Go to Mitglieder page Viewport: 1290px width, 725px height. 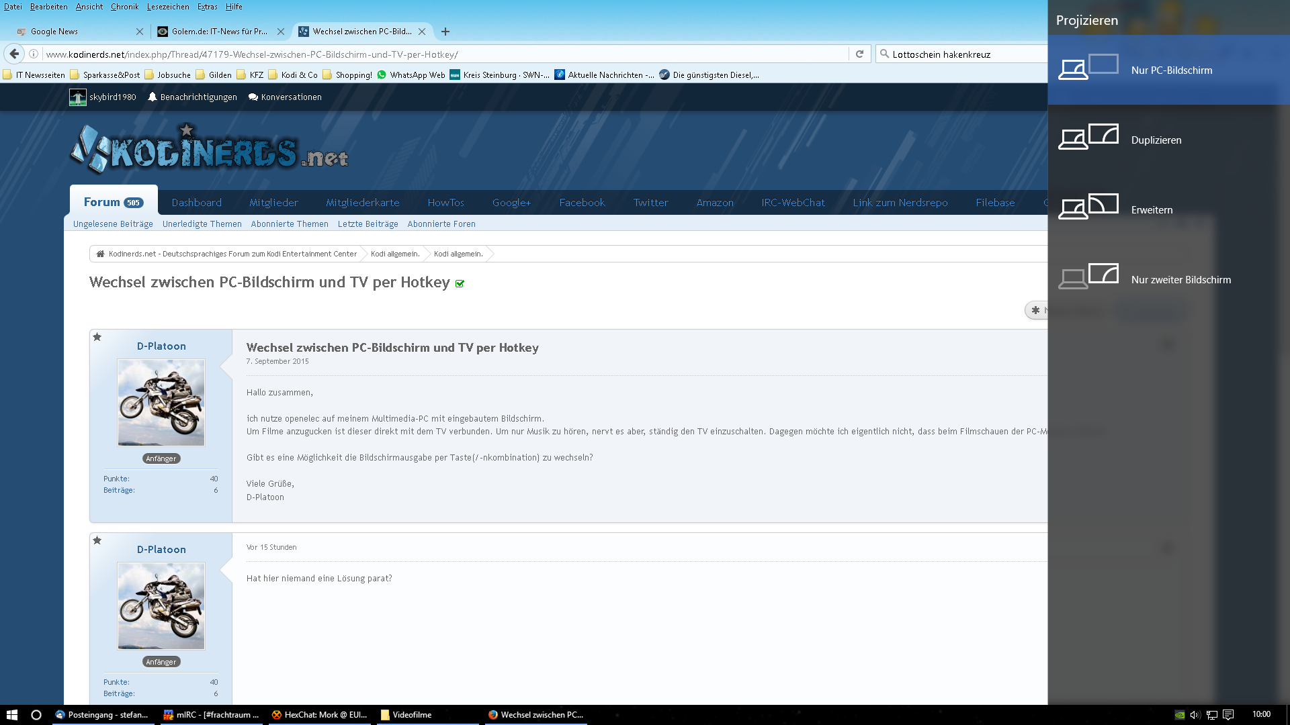273,202
